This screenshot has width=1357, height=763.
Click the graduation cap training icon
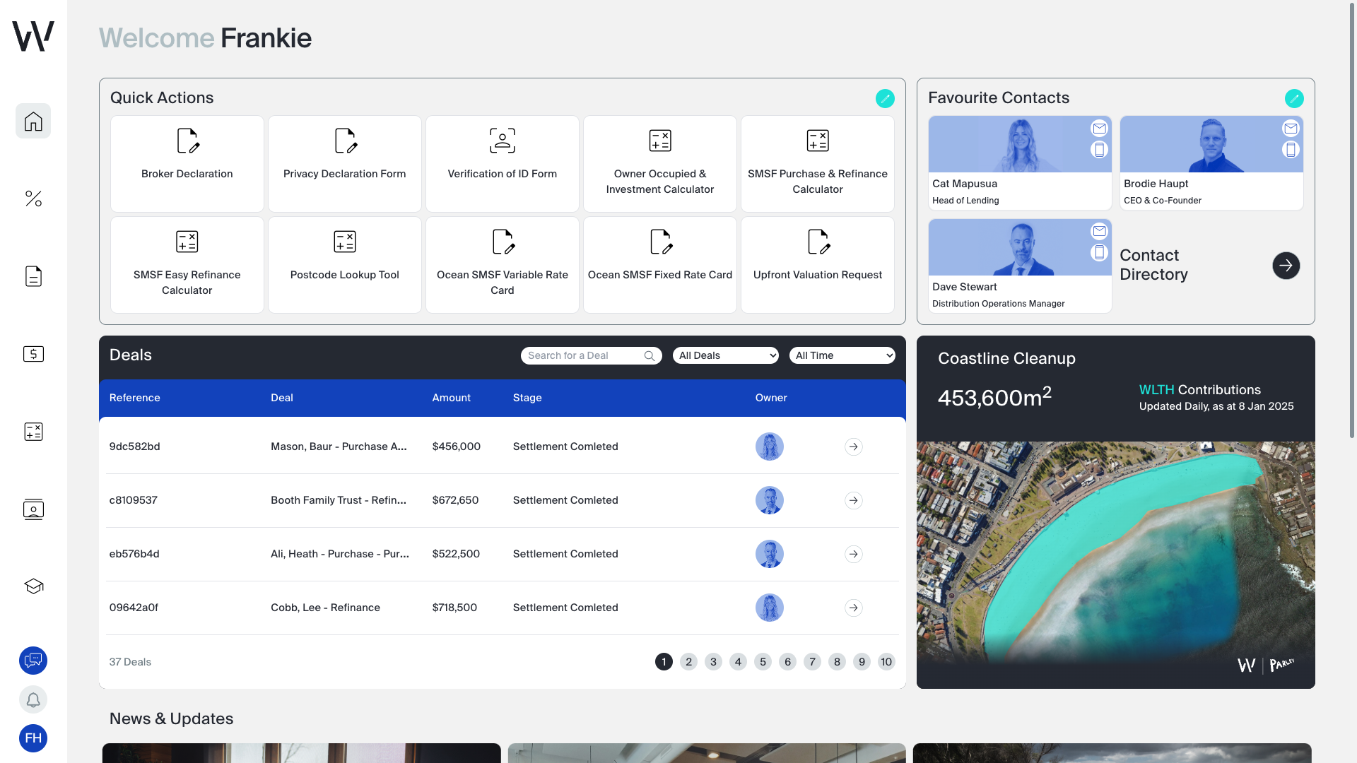[x=33, y=586]
